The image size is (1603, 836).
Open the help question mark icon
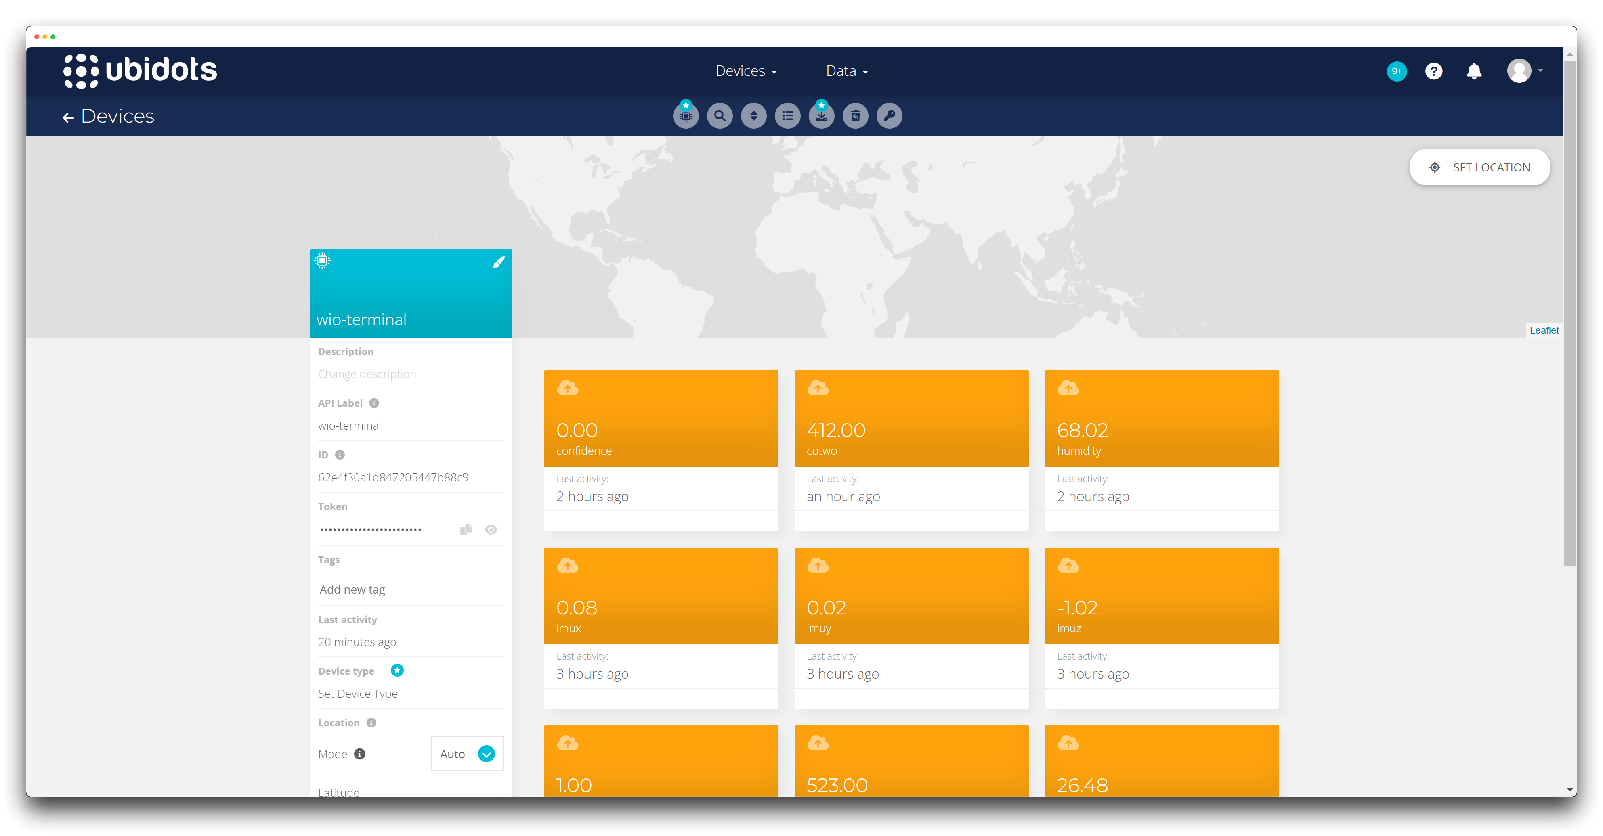tap(1433, 71)
